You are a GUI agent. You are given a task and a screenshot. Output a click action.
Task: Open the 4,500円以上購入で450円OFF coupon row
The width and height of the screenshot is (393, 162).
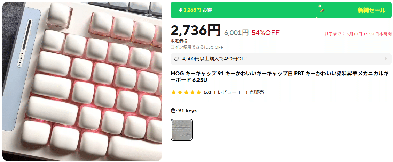[x=281, y=59]
